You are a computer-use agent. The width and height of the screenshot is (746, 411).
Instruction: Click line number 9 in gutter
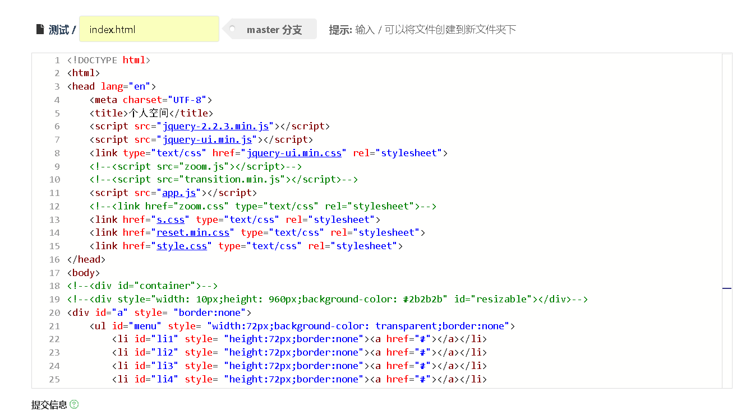click(57, 166)
